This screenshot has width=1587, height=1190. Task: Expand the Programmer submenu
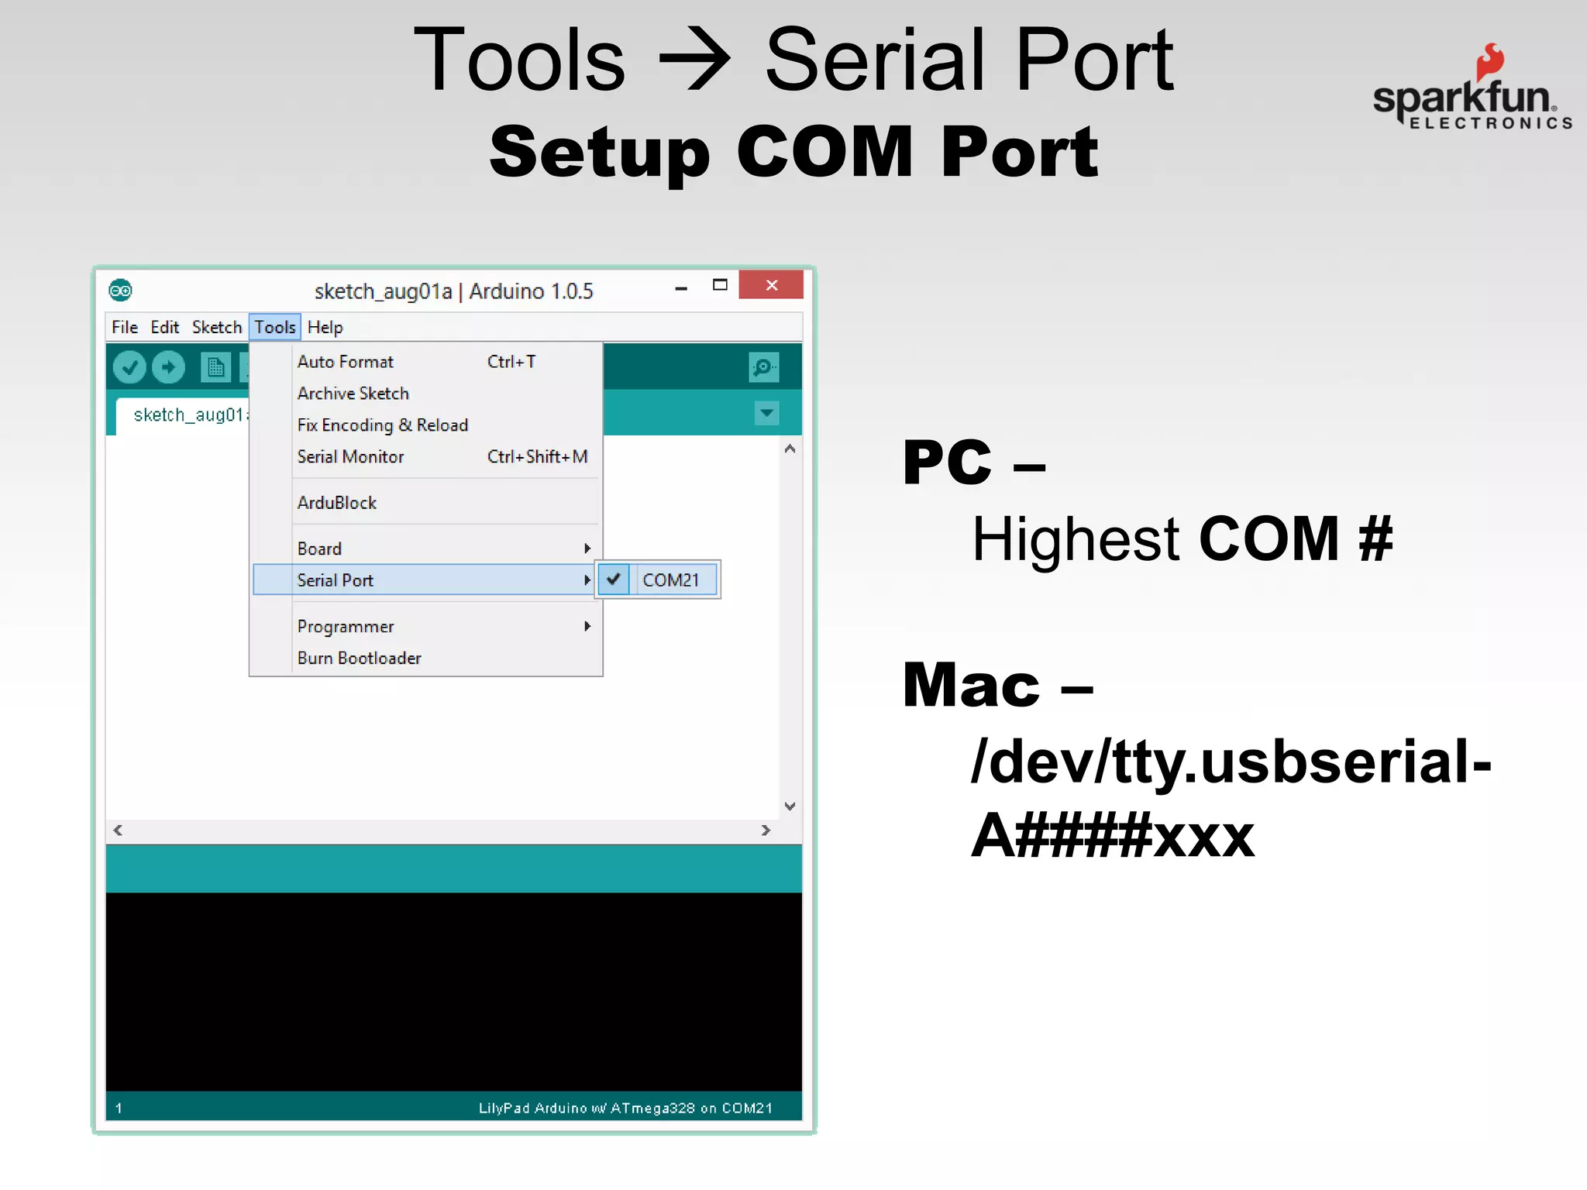click(x=426, y=626)
